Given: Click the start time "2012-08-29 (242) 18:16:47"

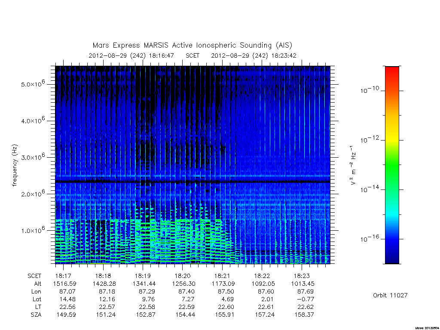Looking at the screenshot, I should click(131, 55).
